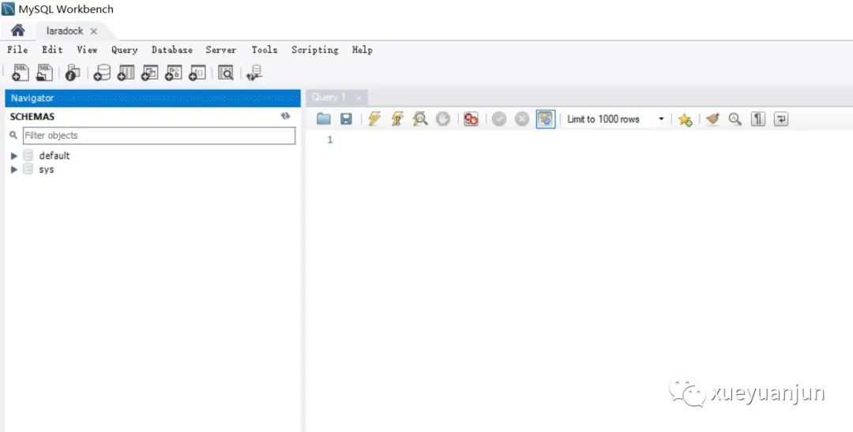Reconnect to DBMS icon
Image resolution: width=853 pixels, height=432 pixels.
click(254, 73)
